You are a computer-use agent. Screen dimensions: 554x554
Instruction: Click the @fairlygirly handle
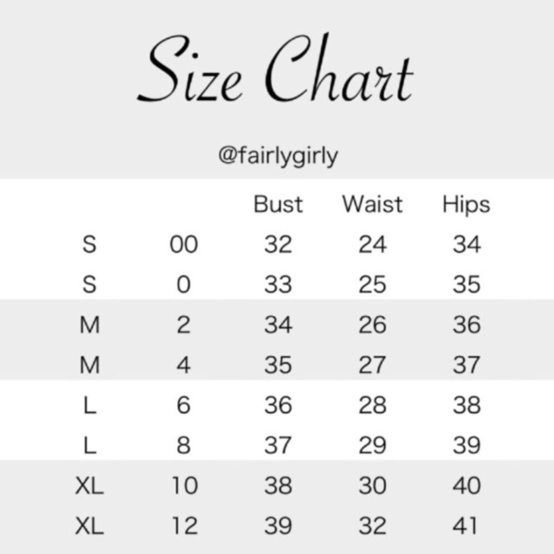click(278, 157)
